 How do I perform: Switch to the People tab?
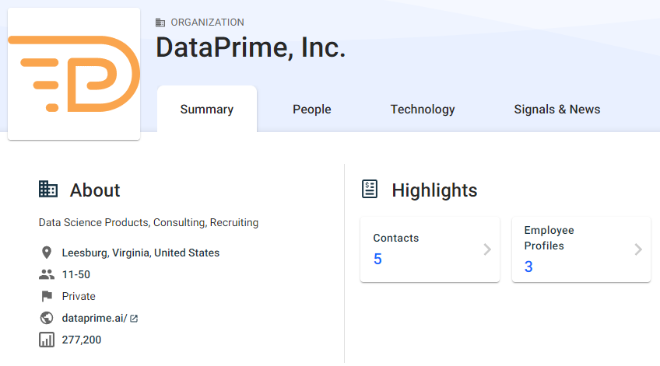(312, 110)
